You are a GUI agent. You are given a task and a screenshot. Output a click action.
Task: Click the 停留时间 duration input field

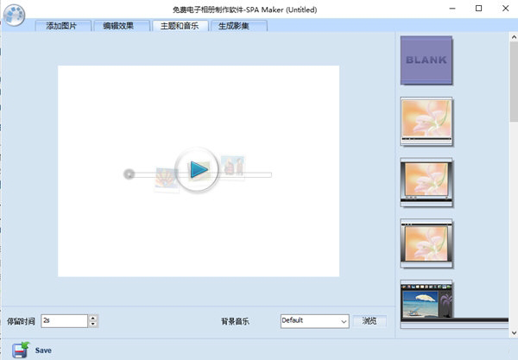(x=65, y=320)
